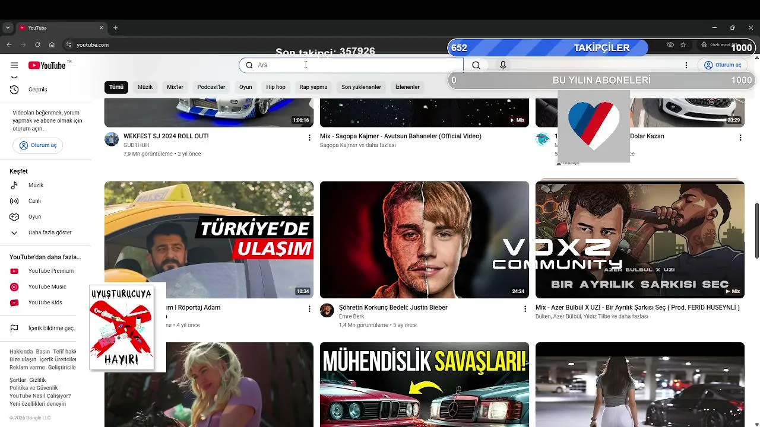
Task: Focus the YouTube Ara search field
Action: [351, 65]
